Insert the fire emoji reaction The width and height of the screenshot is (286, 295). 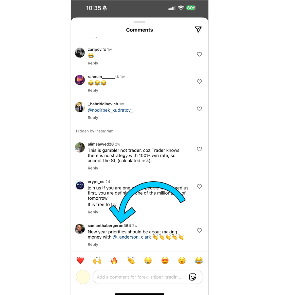click(x=114, y=261)
